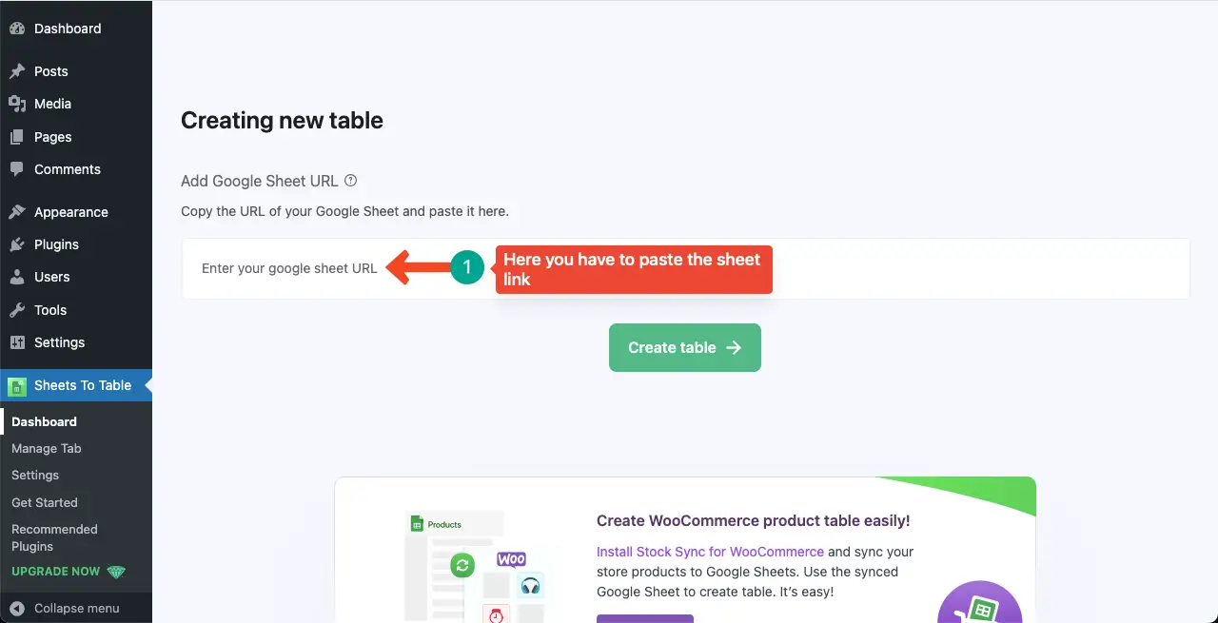Follow the Install Stock Sync for WooCommerce link

click(x=710, y=552)
